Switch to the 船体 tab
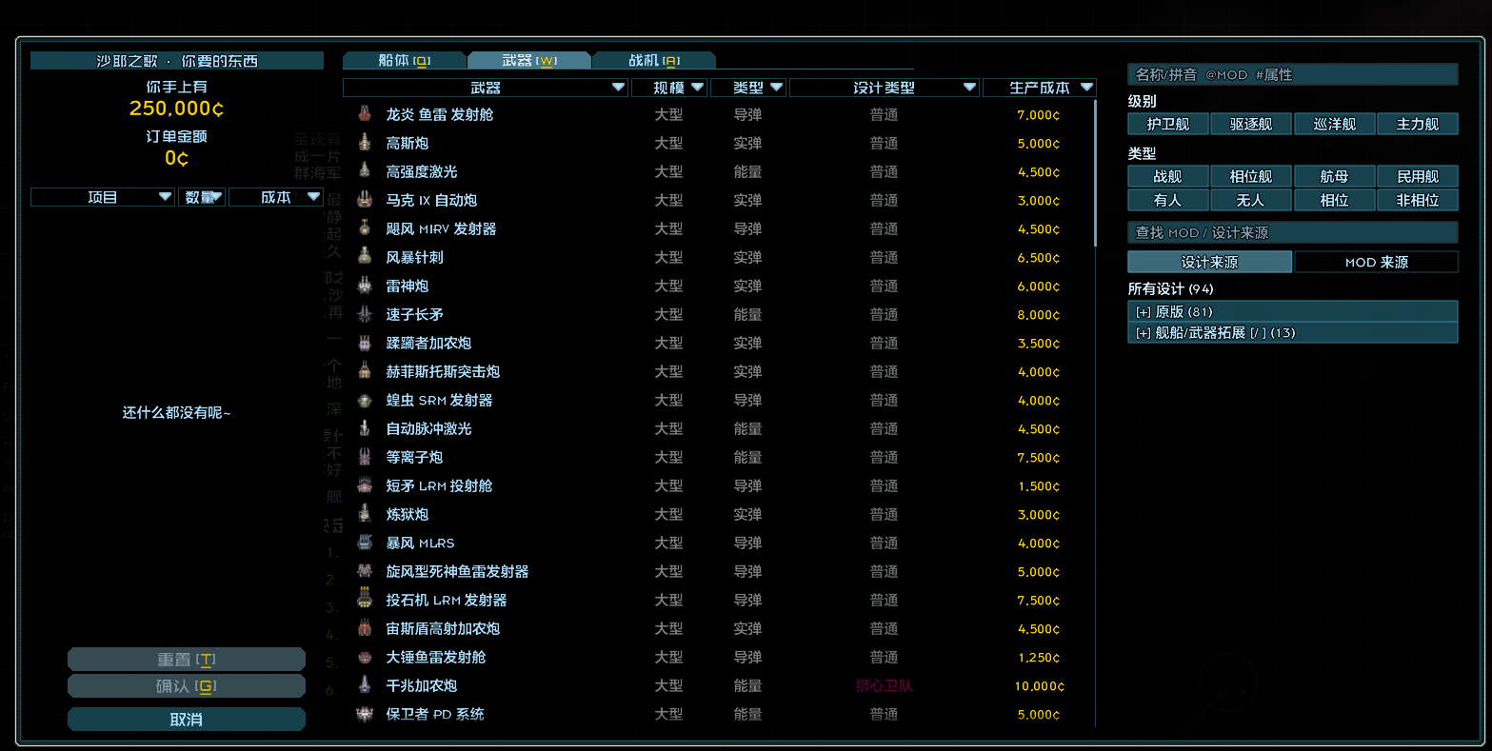The height and width of the screenshot is (751, 1492). click(x=405, y=60)
